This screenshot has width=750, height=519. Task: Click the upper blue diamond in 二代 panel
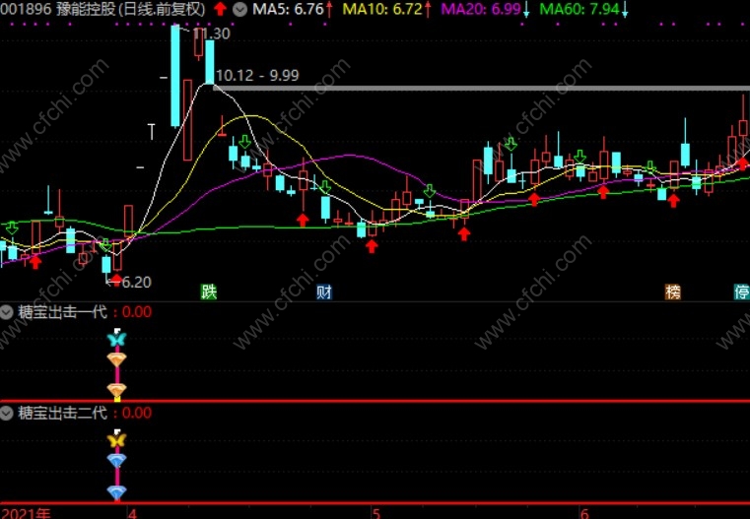click(x=116, y=460)
